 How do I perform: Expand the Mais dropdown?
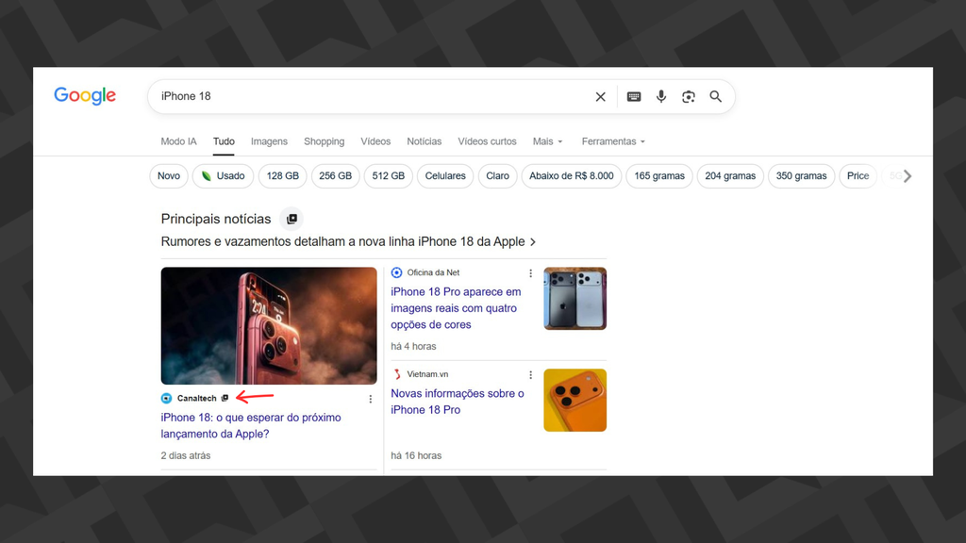(548, 141)
